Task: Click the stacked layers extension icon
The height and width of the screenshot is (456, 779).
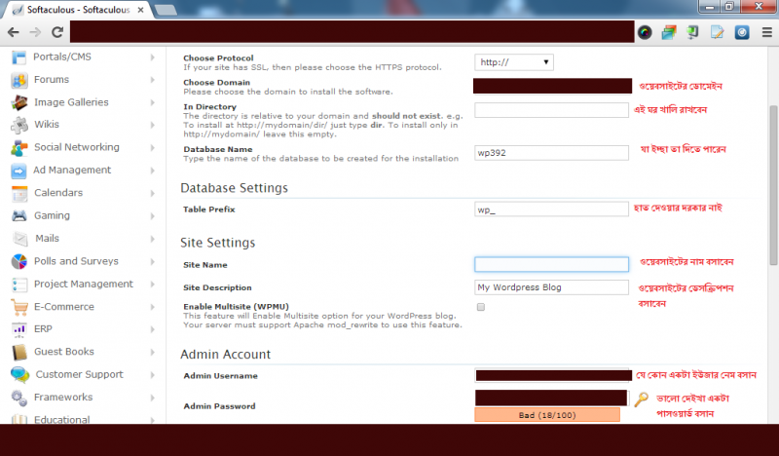Action: pyautogui.click(x=669, y=33)
